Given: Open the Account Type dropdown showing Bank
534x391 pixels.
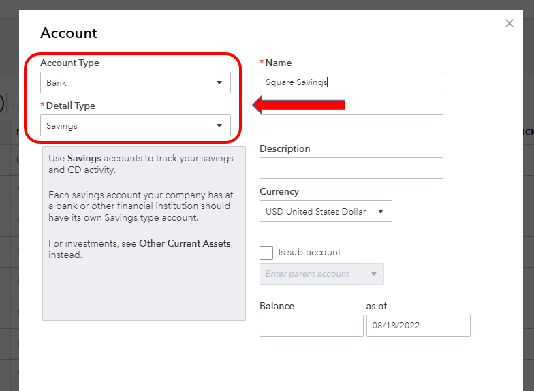Looking at the screenshot, I should tap(135, 83).
